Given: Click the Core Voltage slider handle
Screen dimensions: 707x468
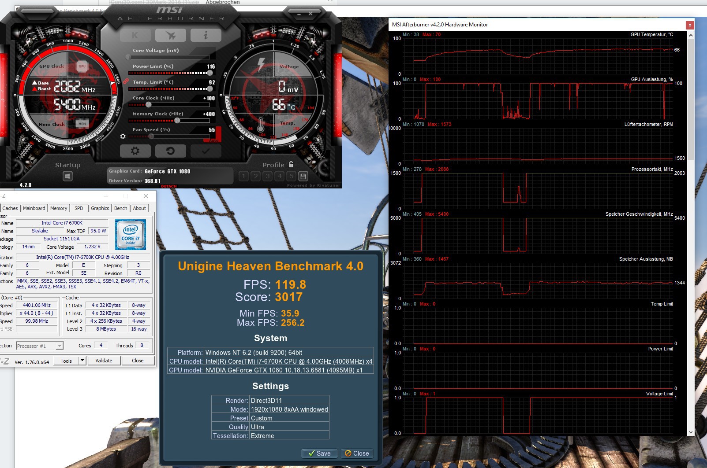Looking at the screenshot, I should (128, 57).
